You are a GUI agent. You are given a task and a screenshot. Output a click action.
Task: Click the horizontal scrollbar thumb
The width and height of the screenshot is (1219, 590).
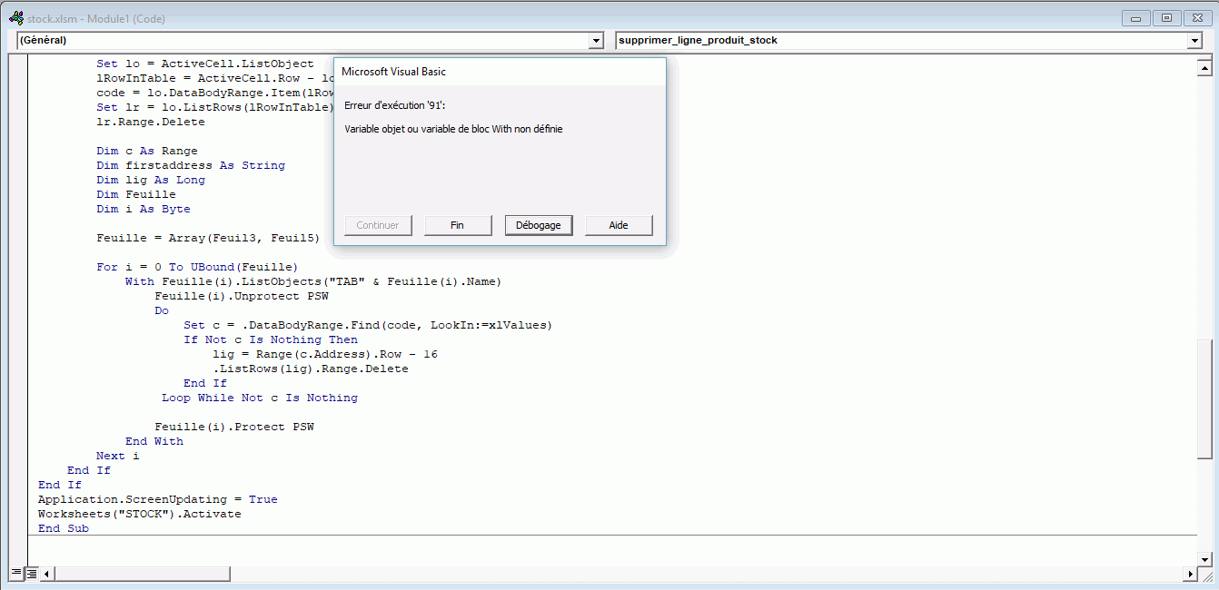click(143, 574)
